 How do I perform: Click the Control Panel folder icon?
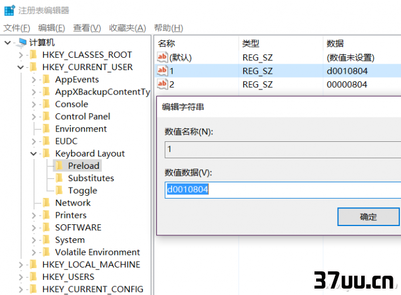(x=46, y=116)
